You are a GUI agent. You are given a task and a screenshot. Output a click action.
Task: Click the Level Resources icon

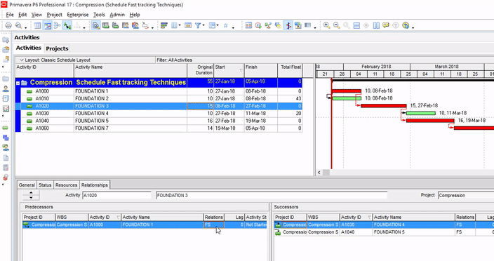[x=268, y=25]
